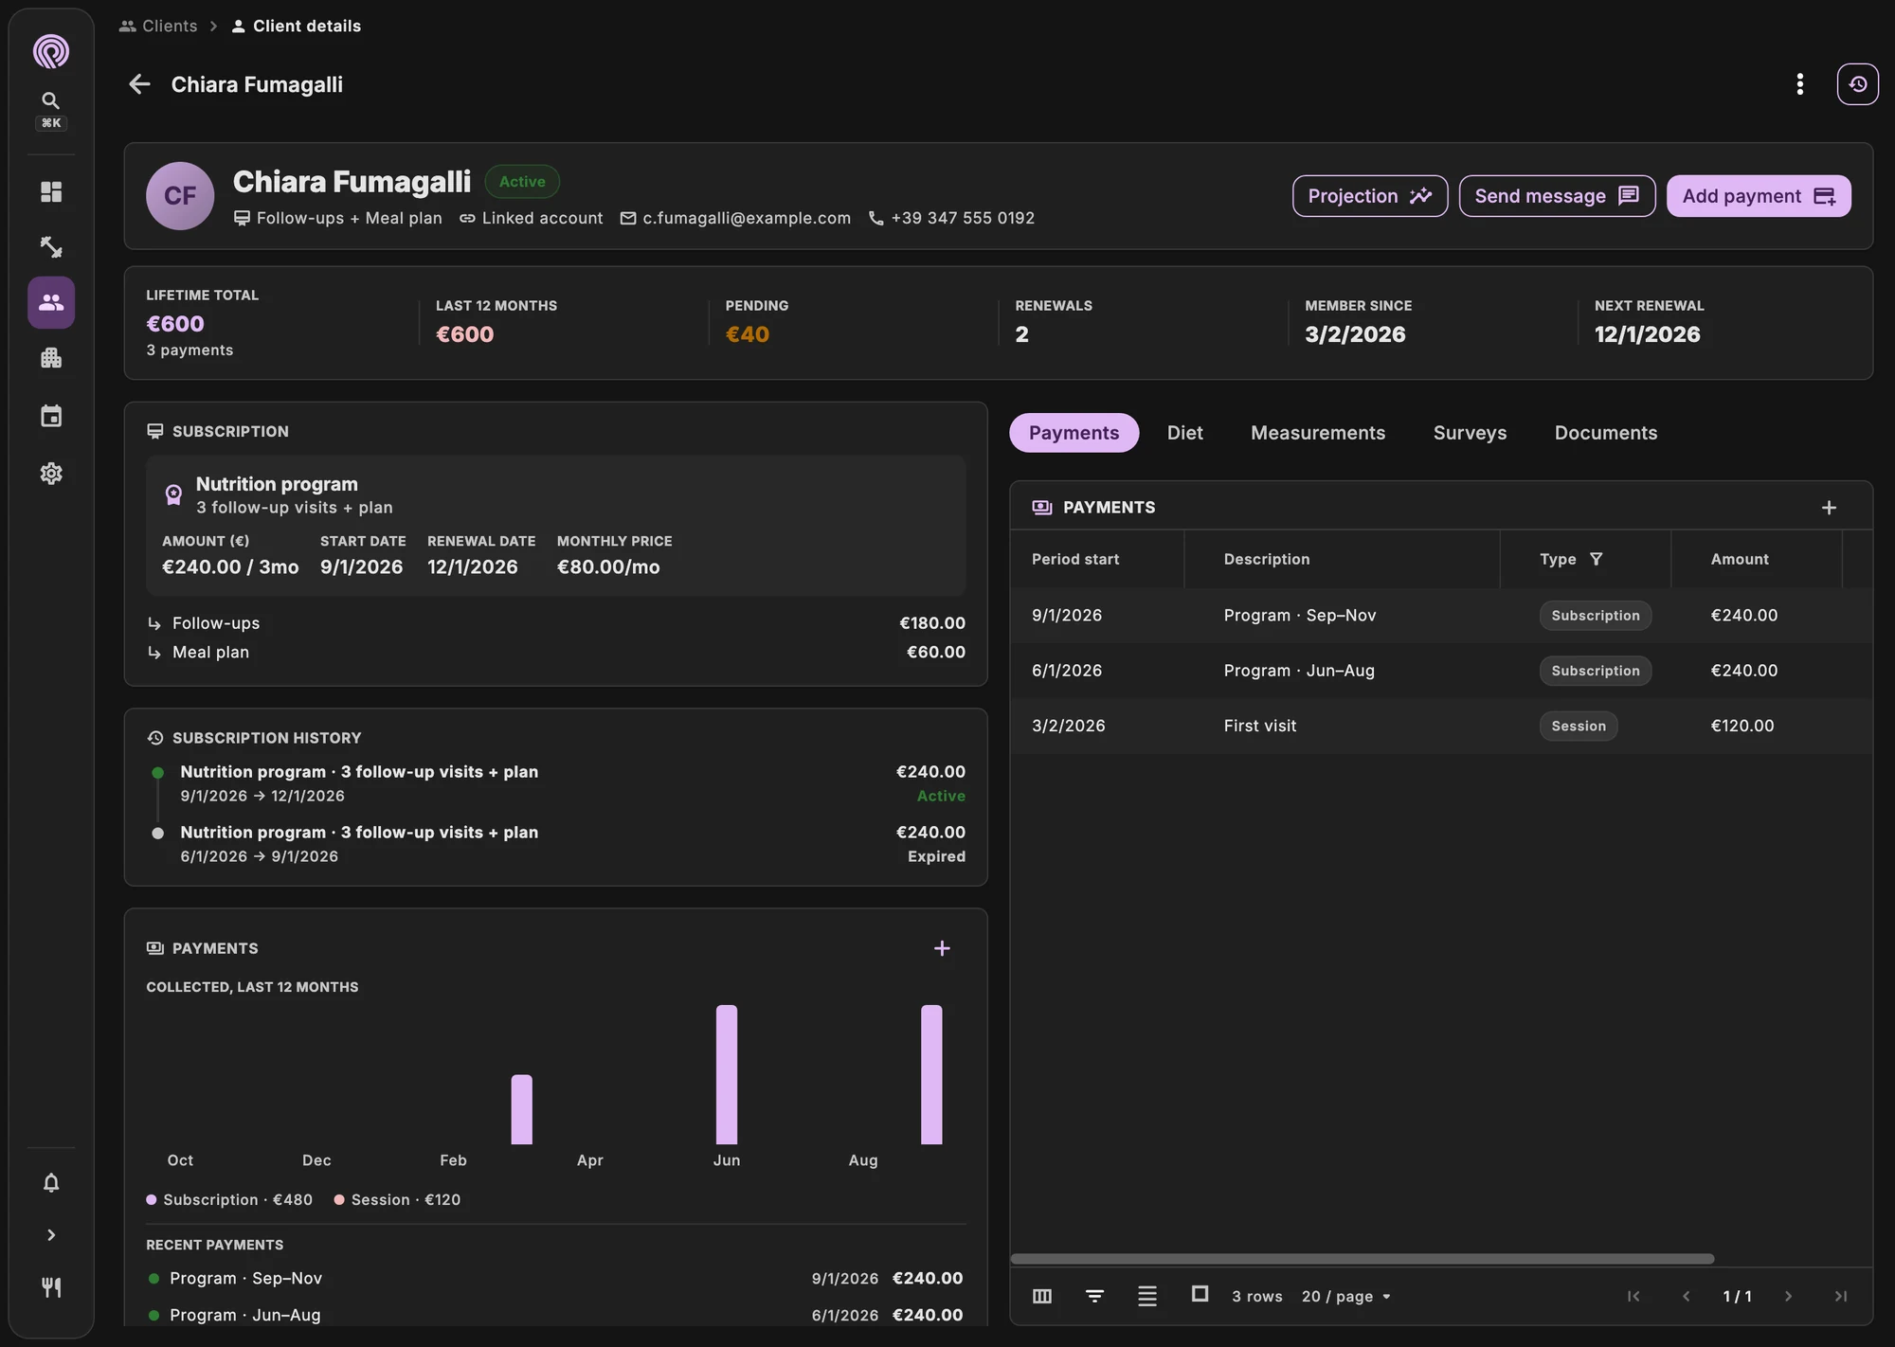Go back using the left arrow
Image resolution: width=1895 pixels, height=1347 pixels.
click(x=139, y=84)
